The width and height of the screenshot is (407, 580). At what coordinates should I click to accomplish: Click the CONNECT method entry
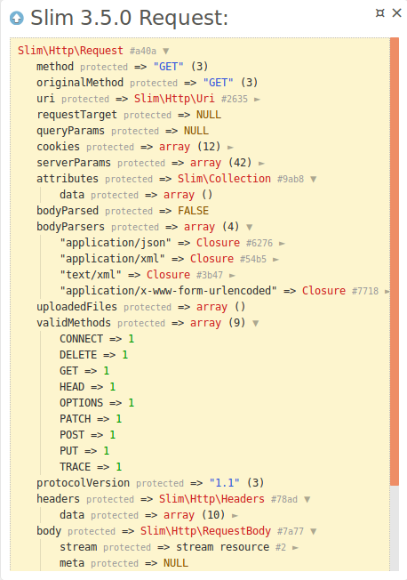coord(97,339)
